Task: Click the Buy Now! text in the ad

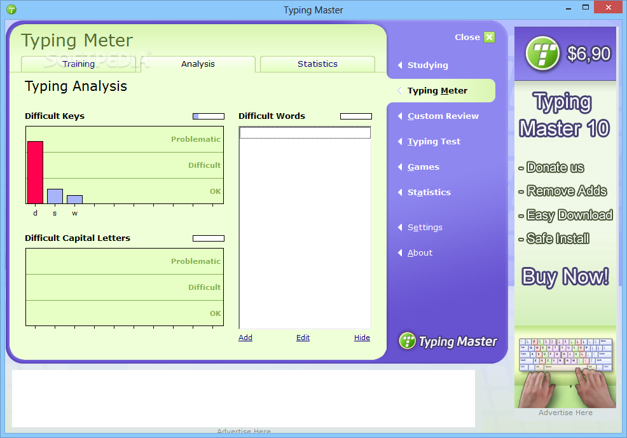Action: pyautogui.click(x=565, y=277)
